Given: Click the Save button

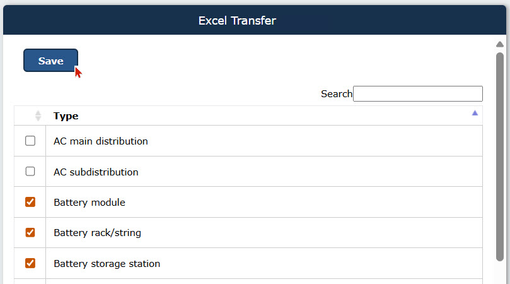Looking at the screenshot, I should pos(50,61).
